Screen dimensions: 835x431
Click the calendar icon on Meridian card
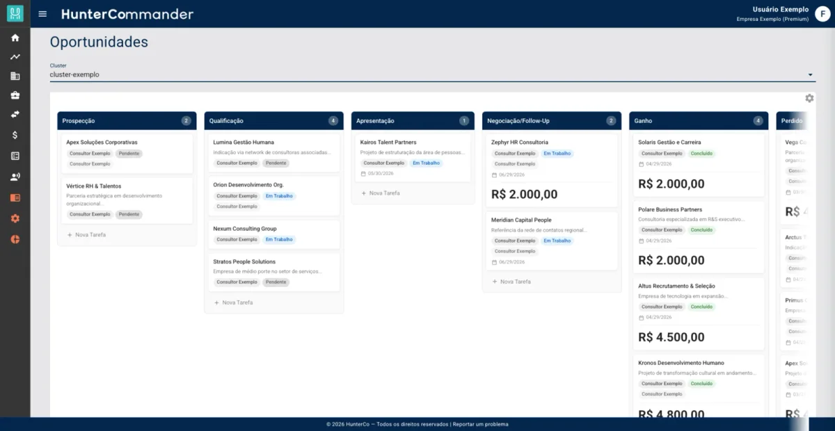(494, 262)
